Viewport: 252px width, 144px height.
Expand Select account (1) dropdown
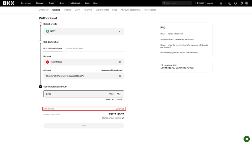point(115,99)
